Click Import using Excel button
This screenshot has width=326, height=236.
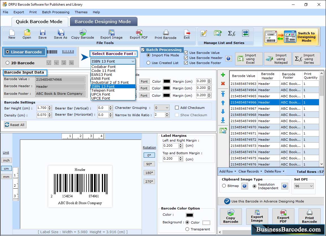249,59
